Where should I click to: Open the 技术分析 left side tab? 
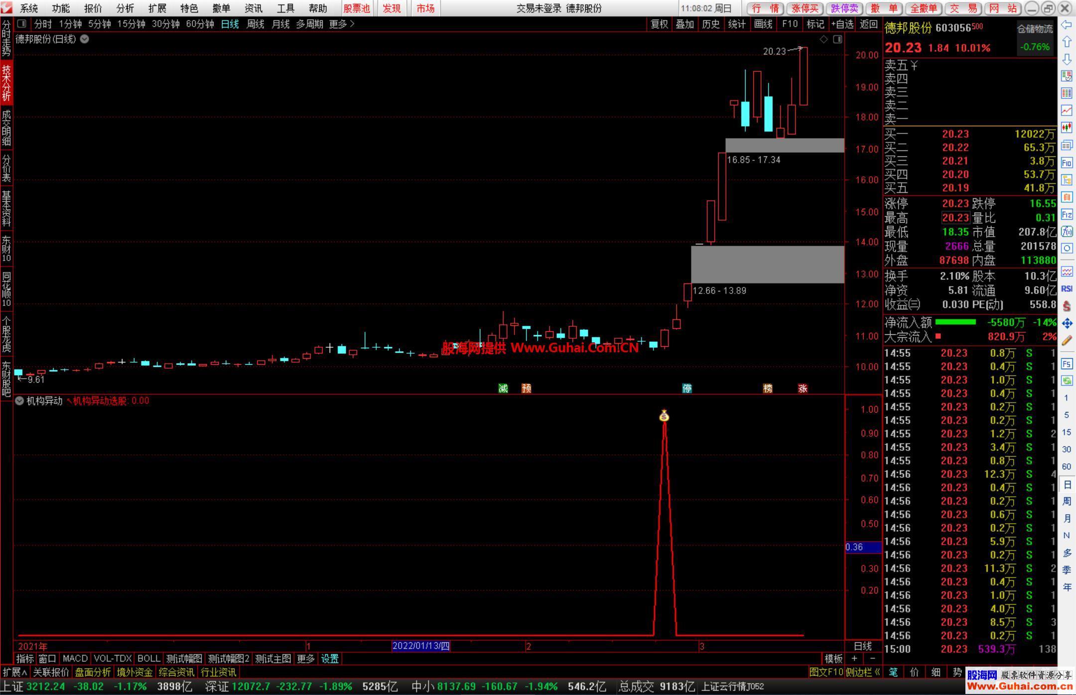point(6,83)
